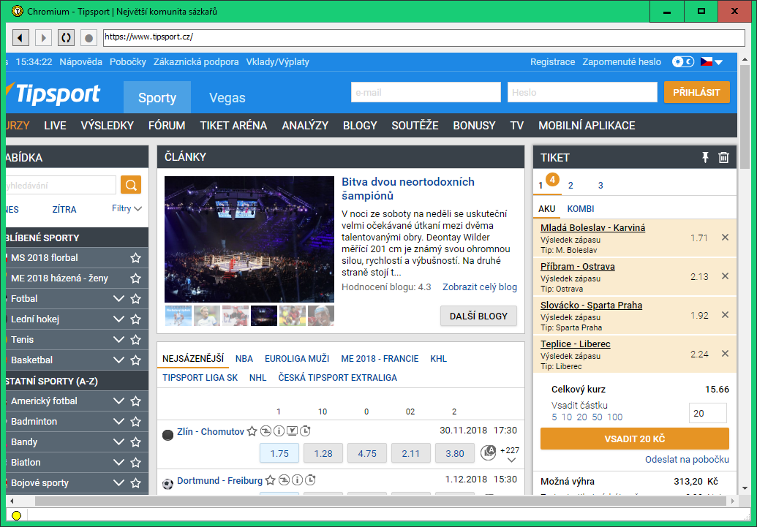Click the bet amount field showing 20
The image size is (757, 527).
click(x=708, y=413)
